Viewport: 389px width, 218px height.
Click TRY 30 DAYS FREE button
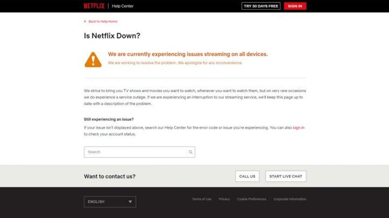[261, 6]
